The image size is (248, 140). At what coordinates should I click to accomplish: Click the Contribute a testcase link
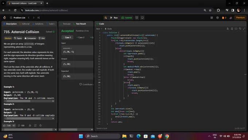coord(86,84)
